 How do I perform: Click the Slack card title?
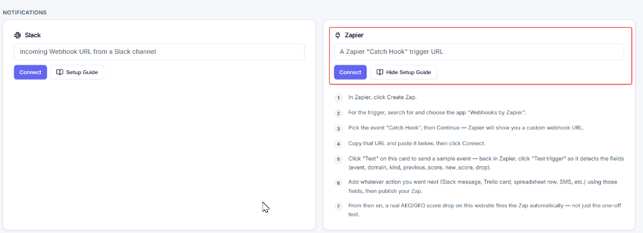coord(33,35)
